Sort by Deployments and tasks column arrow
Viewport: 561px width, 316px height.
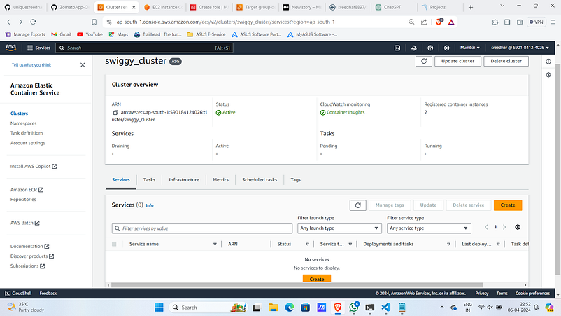448,244
